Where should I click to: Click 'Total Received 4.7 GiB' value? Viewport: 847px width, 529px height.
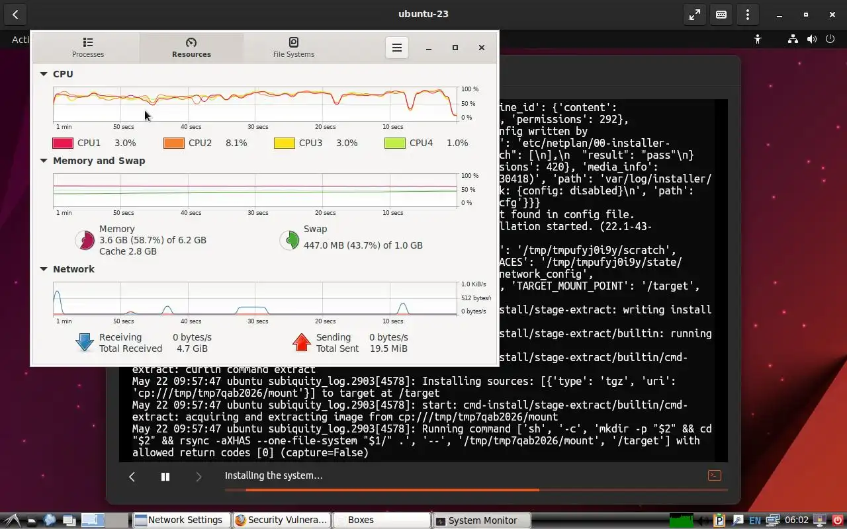coord(192,348)
